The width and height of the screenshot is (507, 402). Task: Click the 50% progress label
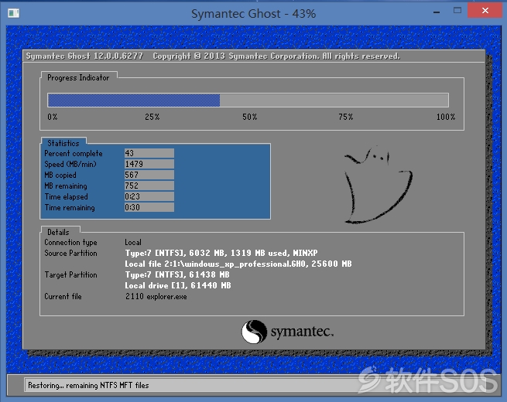[x=249, y=117]
